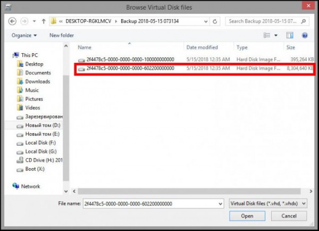This screenshot has width=319, height=231.
Task: Sort files by Name column
Action: [85, 47]
